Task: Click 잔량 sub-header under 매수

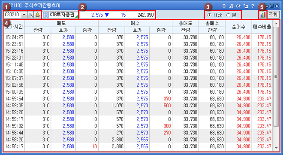Action: (112, 30)
